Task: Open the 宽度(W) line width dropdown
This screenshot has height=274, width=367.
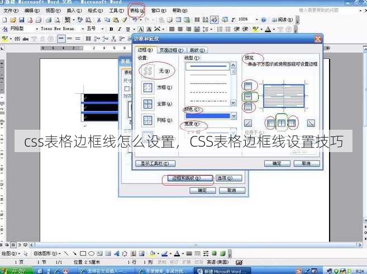Action: tap(233, 132)
